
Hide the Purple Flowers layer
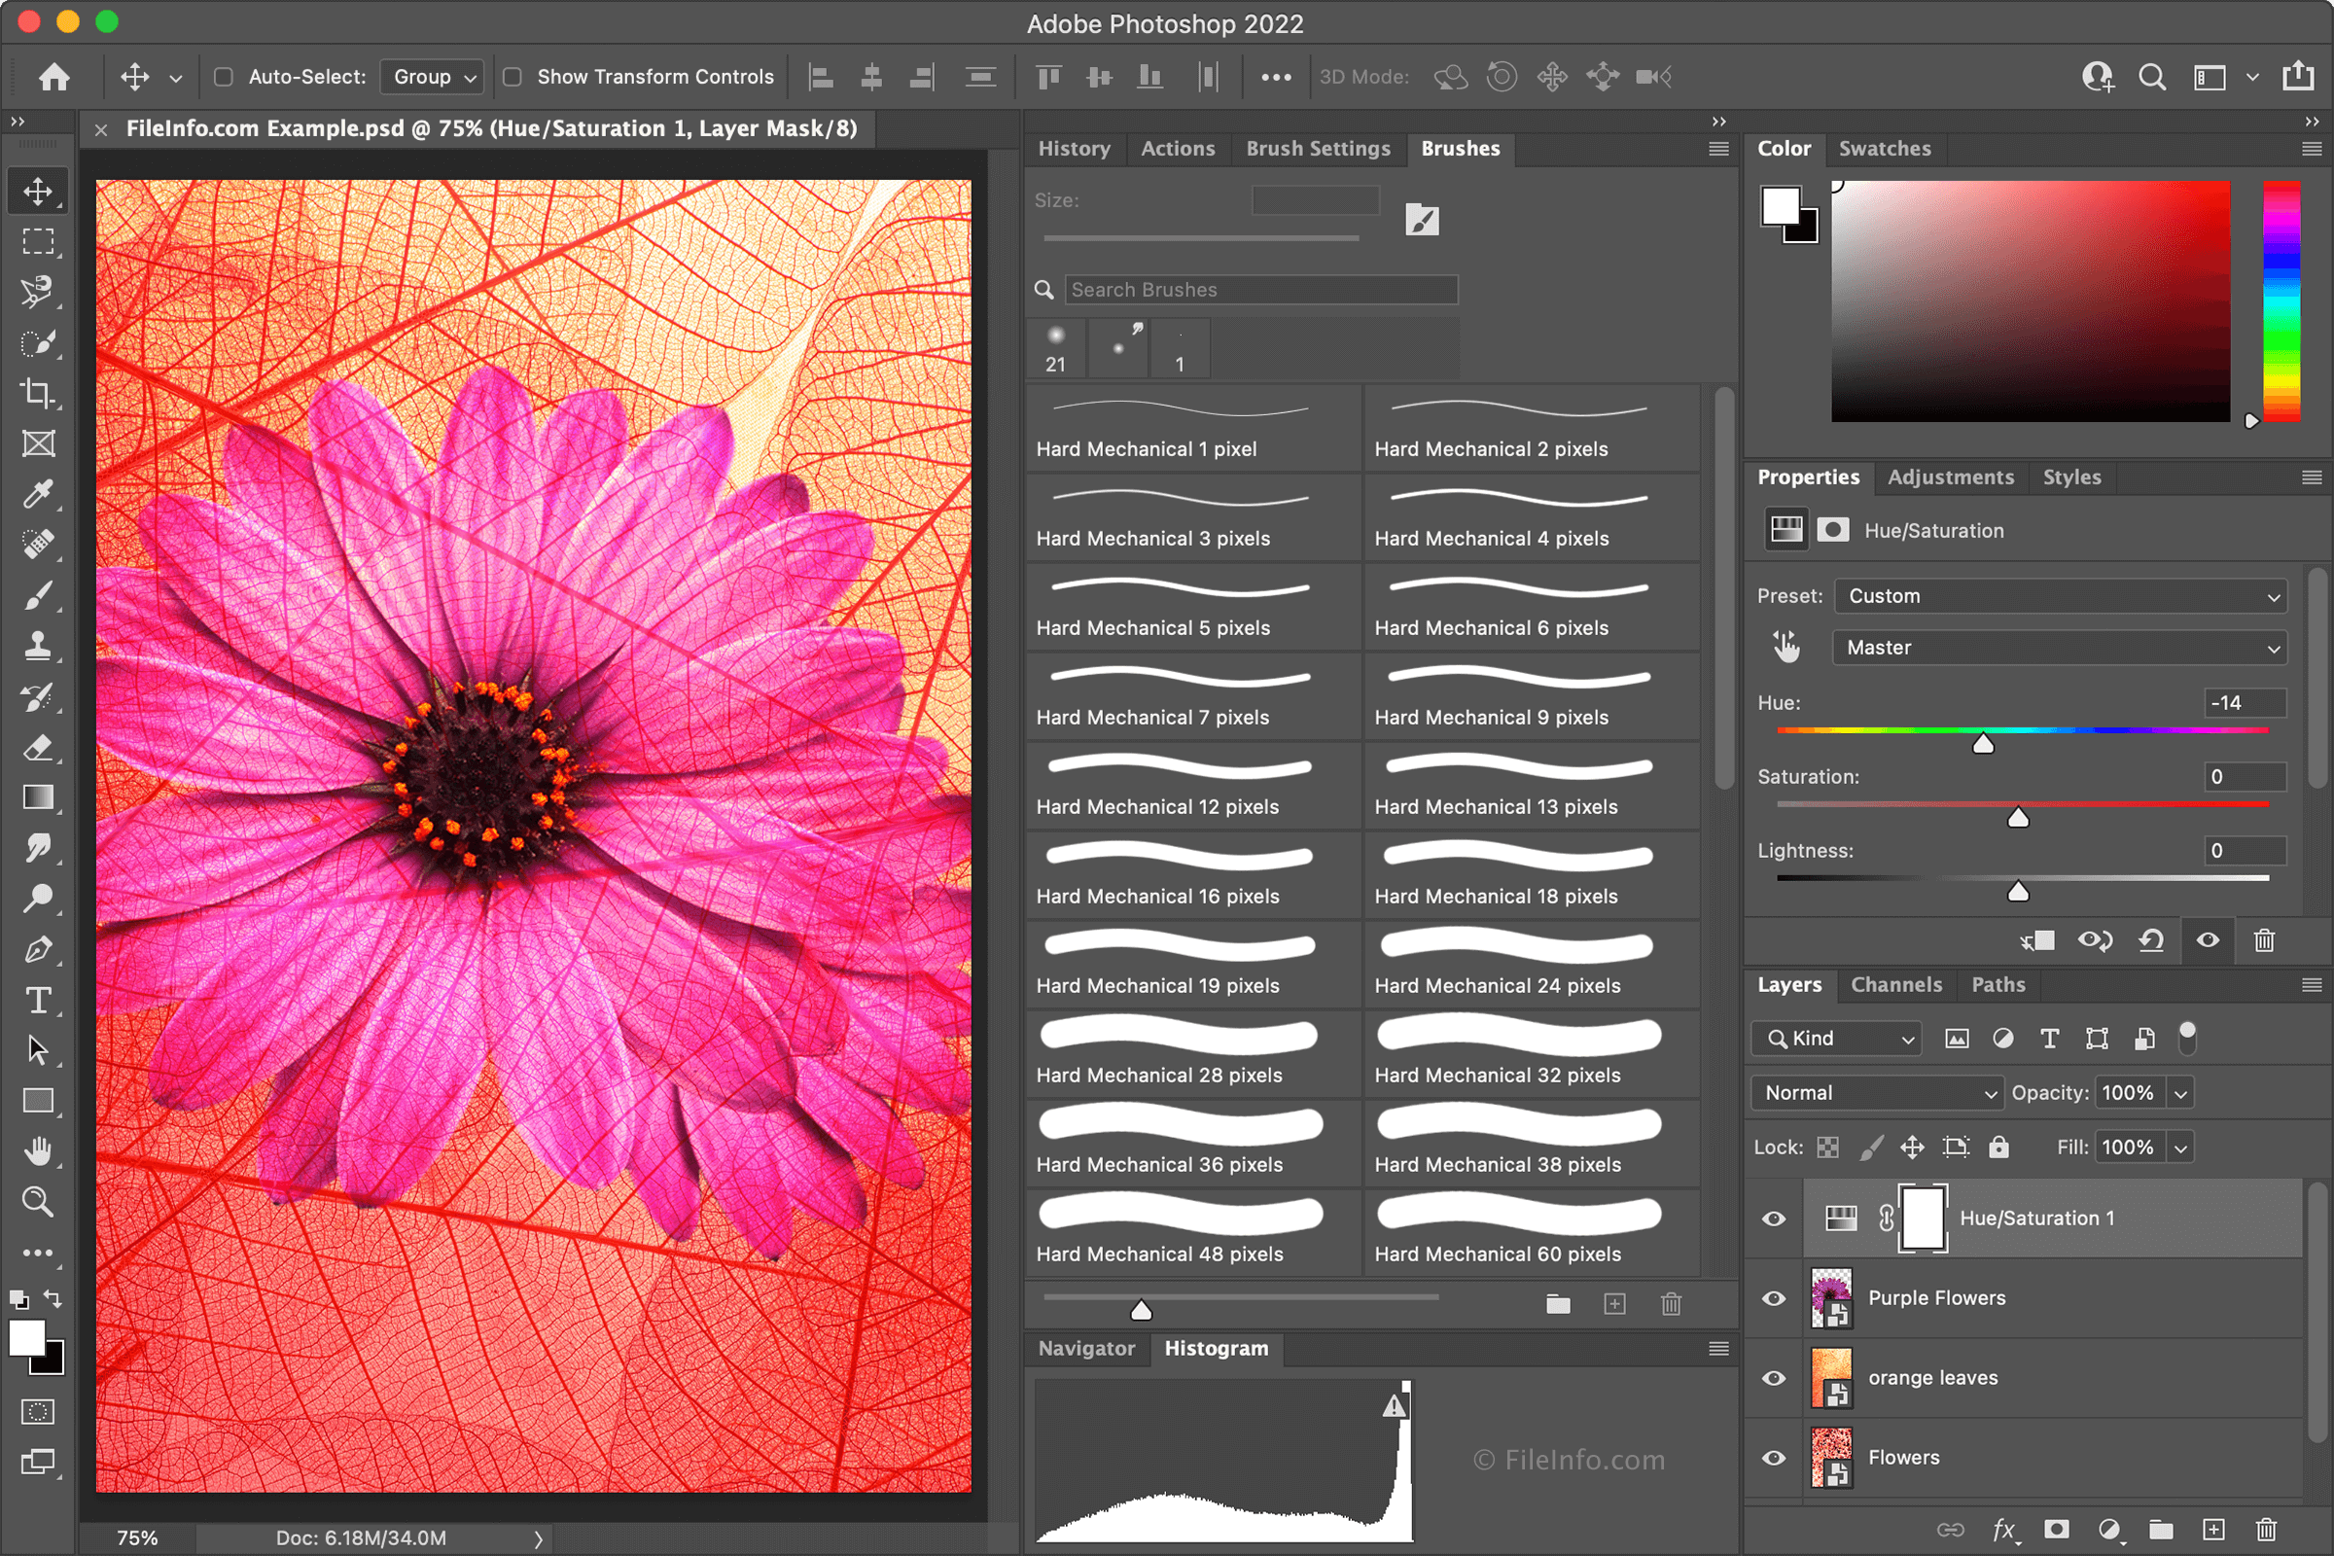point(1773,1298)
